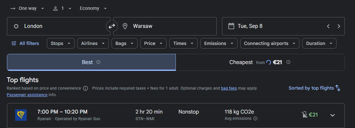Click origin circle icon near London
Viewport: 355px width, 128px height.
(16, 26)
